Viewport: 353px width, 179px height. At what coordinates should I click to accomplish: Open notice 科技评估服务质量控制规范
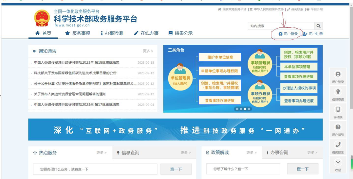[85, 84]
